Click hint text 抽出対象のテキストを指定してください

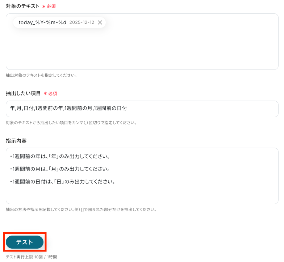(x=41, y=75)
